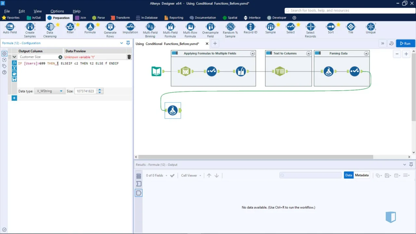The image size is (416, 234).
Task: Open a new workflow tab
Action: 215,44
